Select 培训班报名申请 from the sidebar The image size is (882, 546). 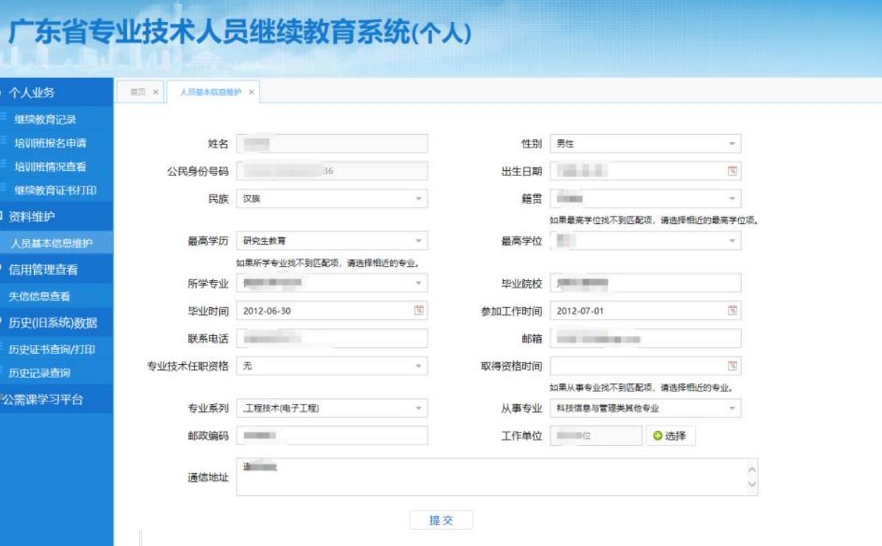(50, 143)
